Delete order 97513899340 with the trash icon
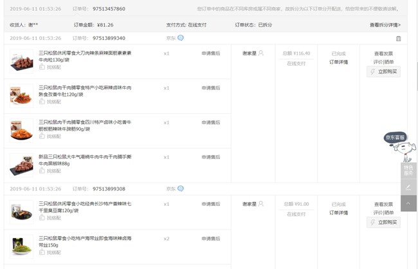The image size is (418, 269). (398, 39)
